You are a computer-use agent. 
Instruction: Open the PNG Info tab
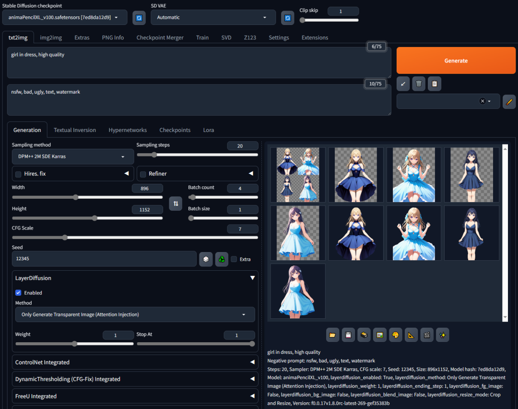113,37
